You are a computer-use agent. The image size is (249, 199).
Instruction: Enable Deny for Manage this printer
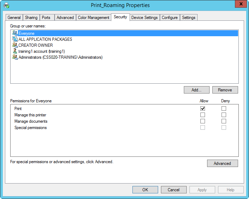click(224, 115)
